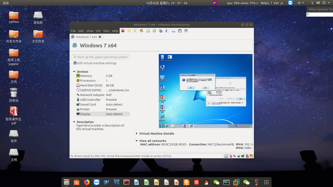333x187 pixels.
Task: Select the Network Adapter row
Action: point(103,95)
